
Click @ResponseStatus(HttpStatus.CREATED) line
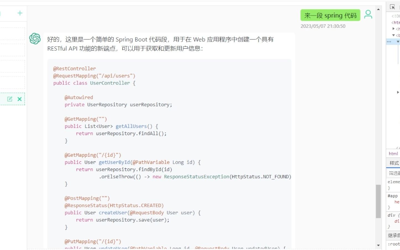114,206
